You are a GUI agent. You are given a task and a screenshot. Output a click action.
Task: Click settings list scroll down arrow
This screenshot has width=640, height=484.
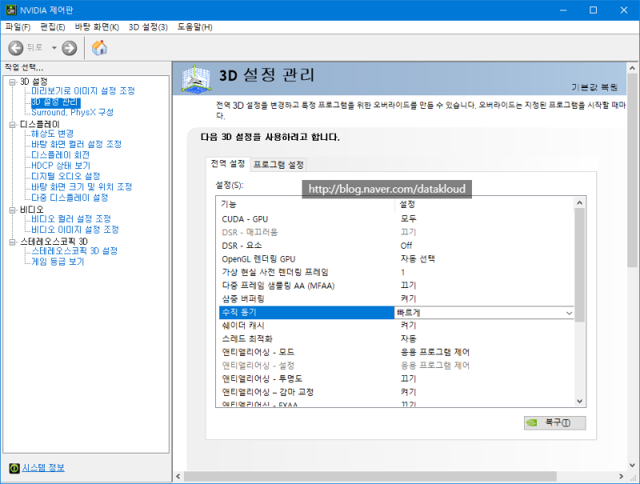pyautogui.click(x=579, y=402)
